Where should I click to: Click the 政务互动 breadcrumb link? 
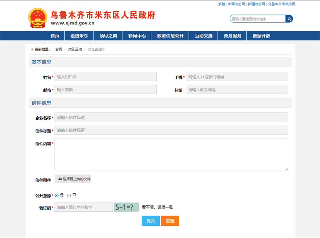click(x=75, y=49)
